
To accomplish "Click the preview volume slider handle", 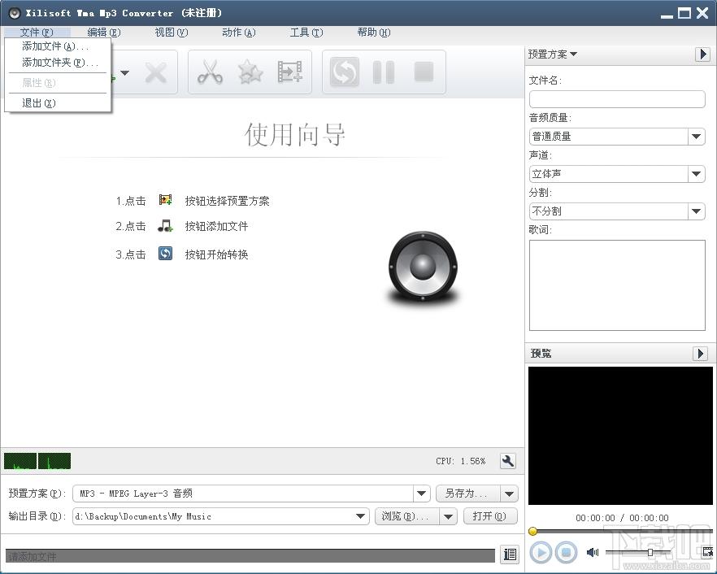I will point(650,553).
